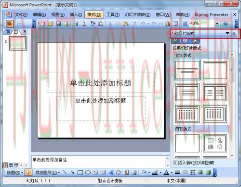The width and height of the screenshot is (241, 187).
Task: Click the Fill Color bucket swatch
Action: [144, 173]
